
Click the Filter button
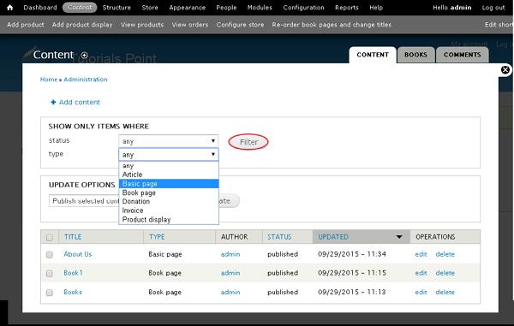tap(248, 142)
